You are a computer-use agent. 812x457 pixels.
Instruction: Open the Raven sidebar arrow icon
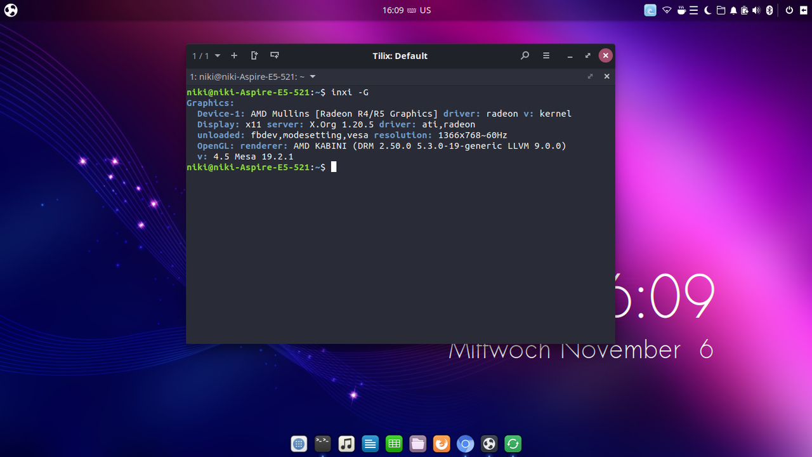803,10
